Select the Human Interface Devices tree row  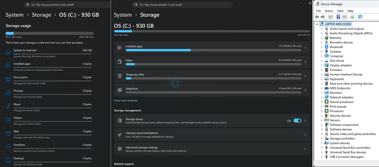(346, 75)
